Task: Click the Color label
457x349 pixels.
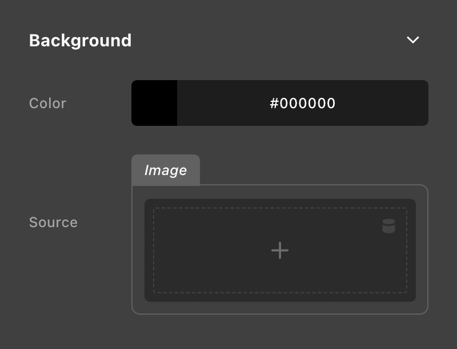Action: [47, 104]
